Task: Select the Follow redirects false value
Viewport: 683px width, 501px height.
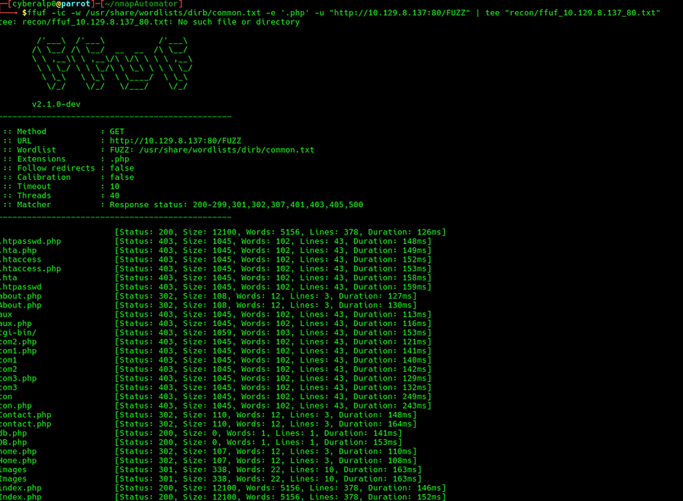Action: 122,168
